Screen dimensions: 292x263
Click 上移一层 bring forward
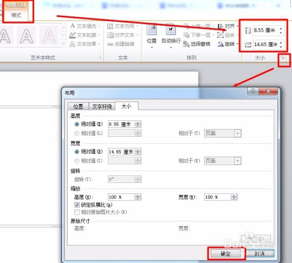coord(199,26)
